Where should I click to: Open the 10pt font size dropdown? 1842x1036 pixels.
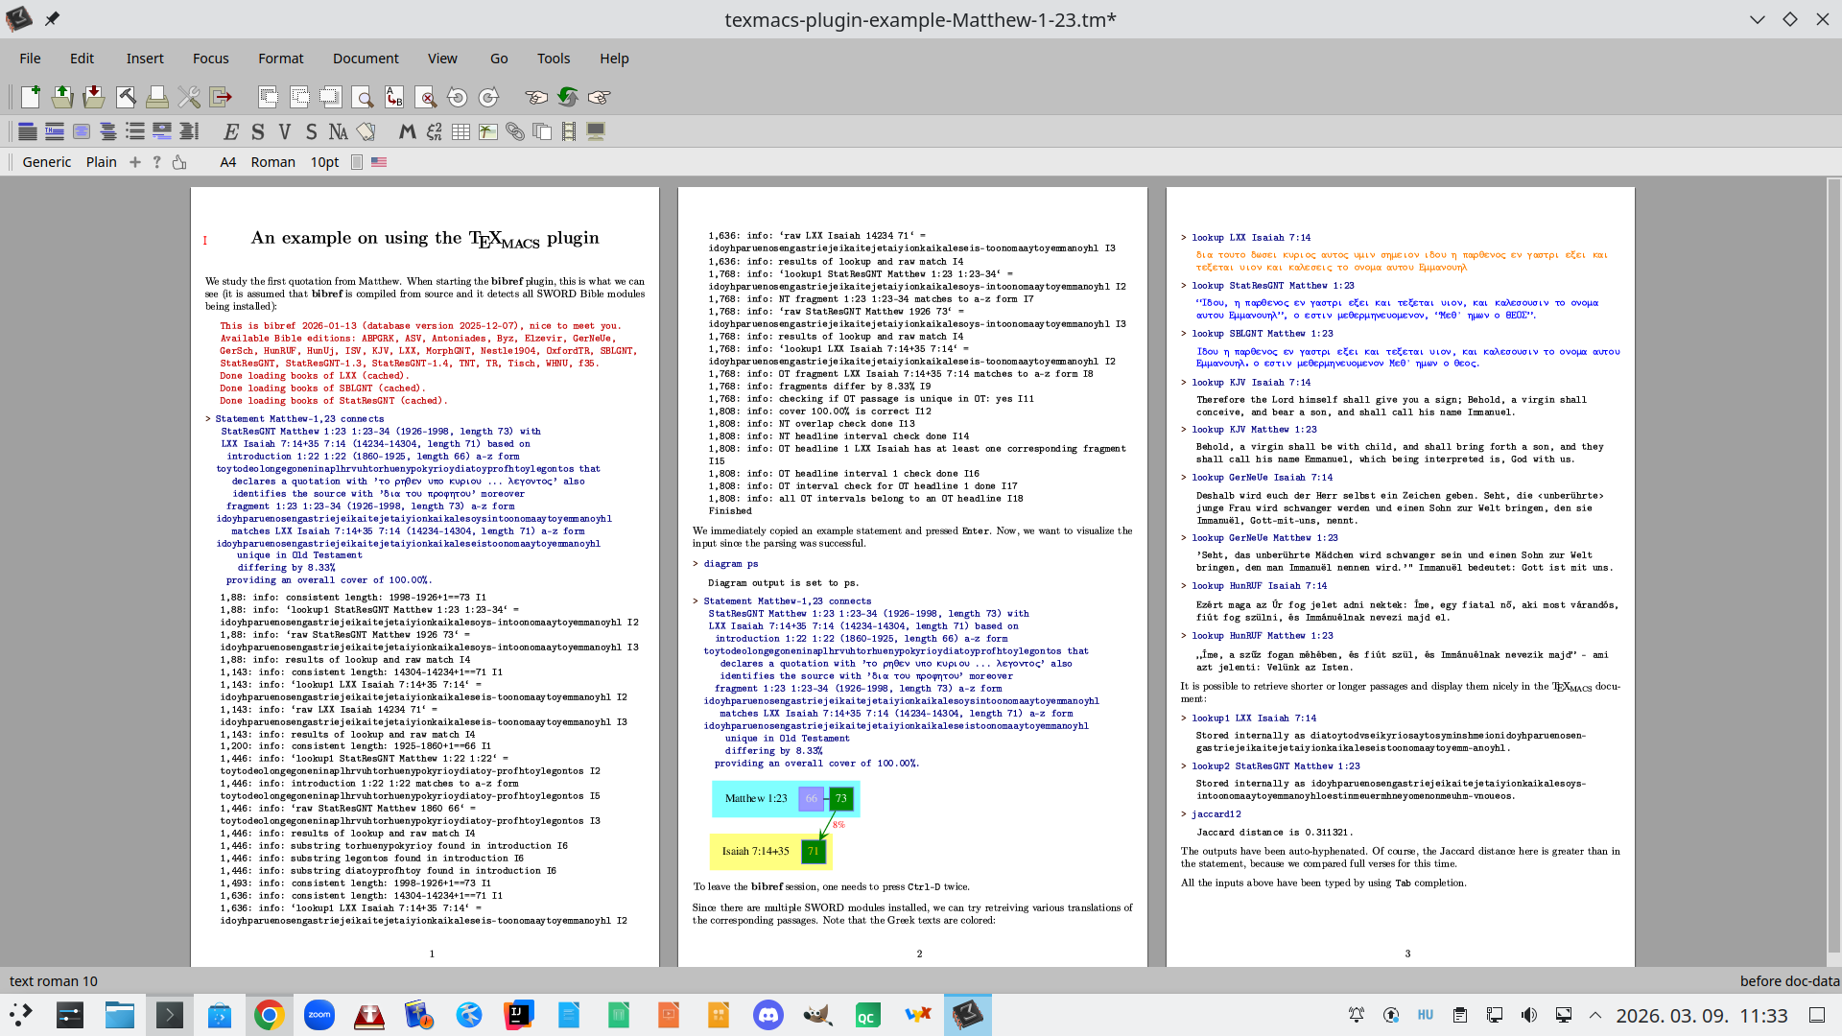tap(324, 162)
